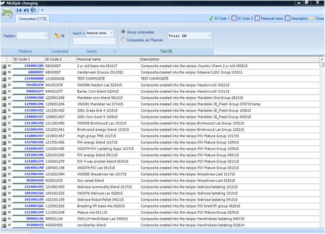Screen dimensions: 325x234
Task: Select Composites Jer Piesman radio button
Action: pyautogui.click(x=123, y=40)
